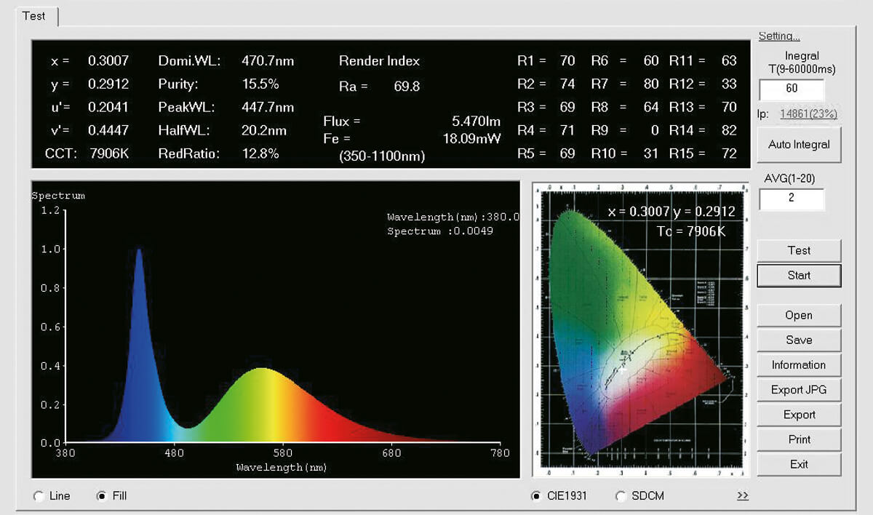Choose the SDCM radio option
This screenshot has height=515, width=873.
pos(621,496)
